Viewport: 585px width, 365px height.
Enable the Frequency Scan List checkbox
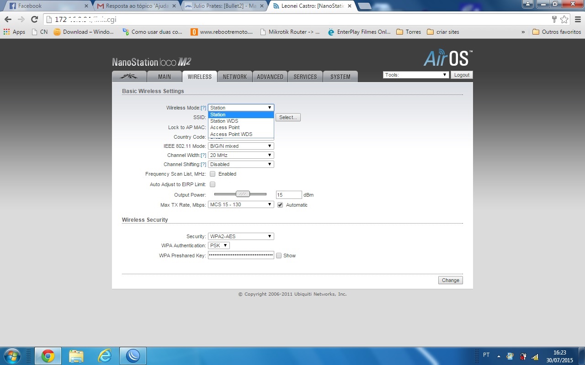(x=213, y=174)
